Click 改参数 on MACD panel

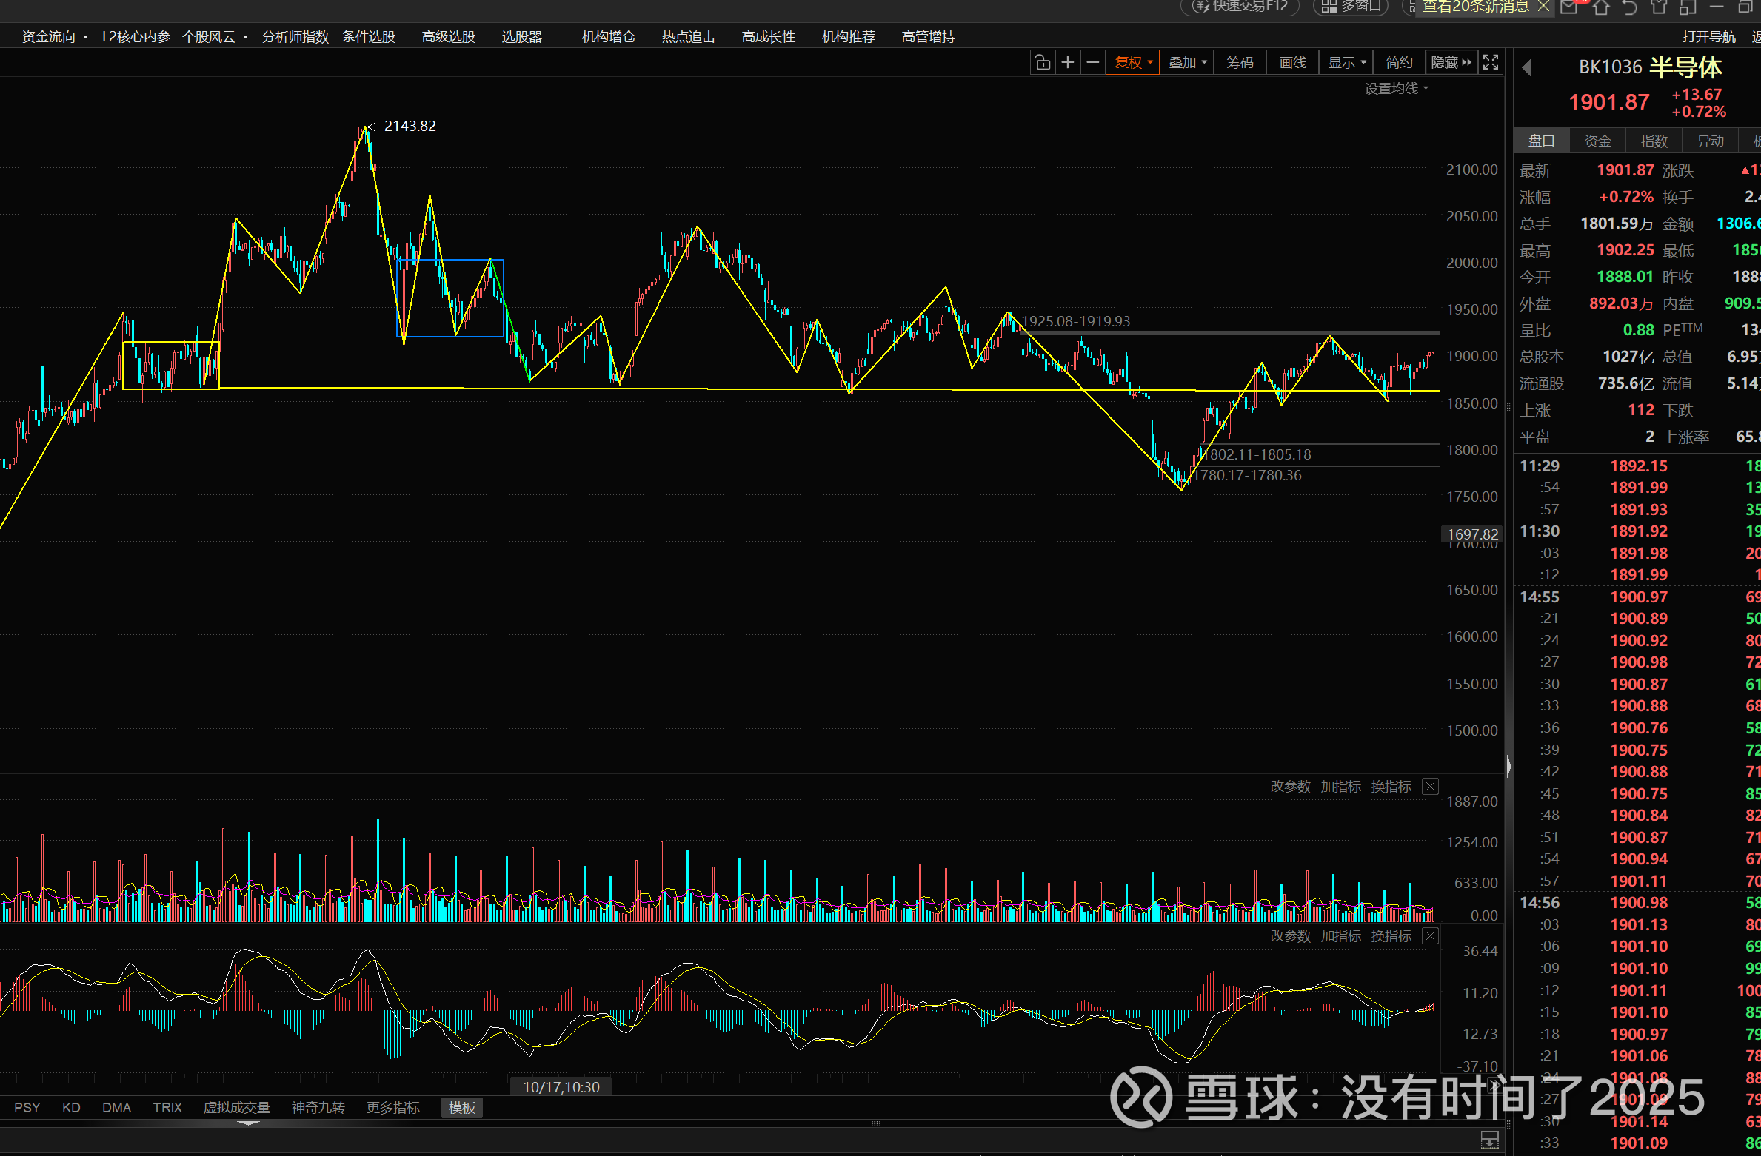(x=1290, y=936)
